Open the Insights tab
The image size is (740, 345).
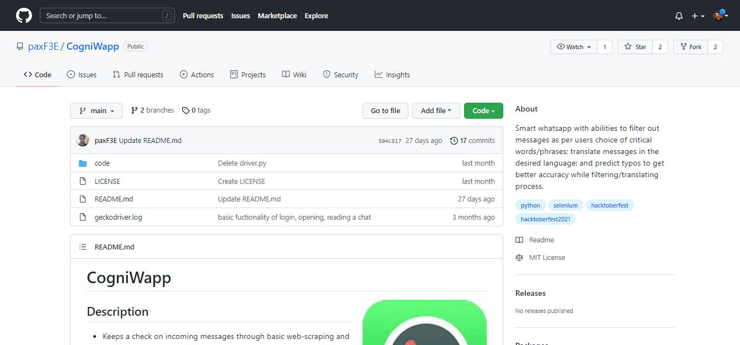point(392,75)
